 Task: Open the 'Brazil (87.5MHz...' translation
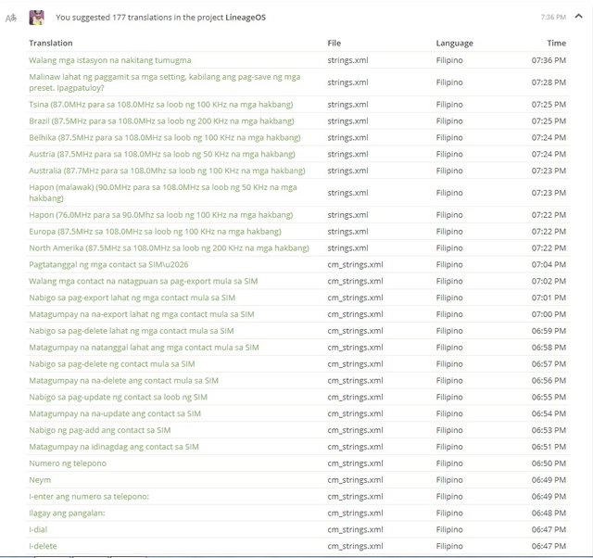point(160,121)
